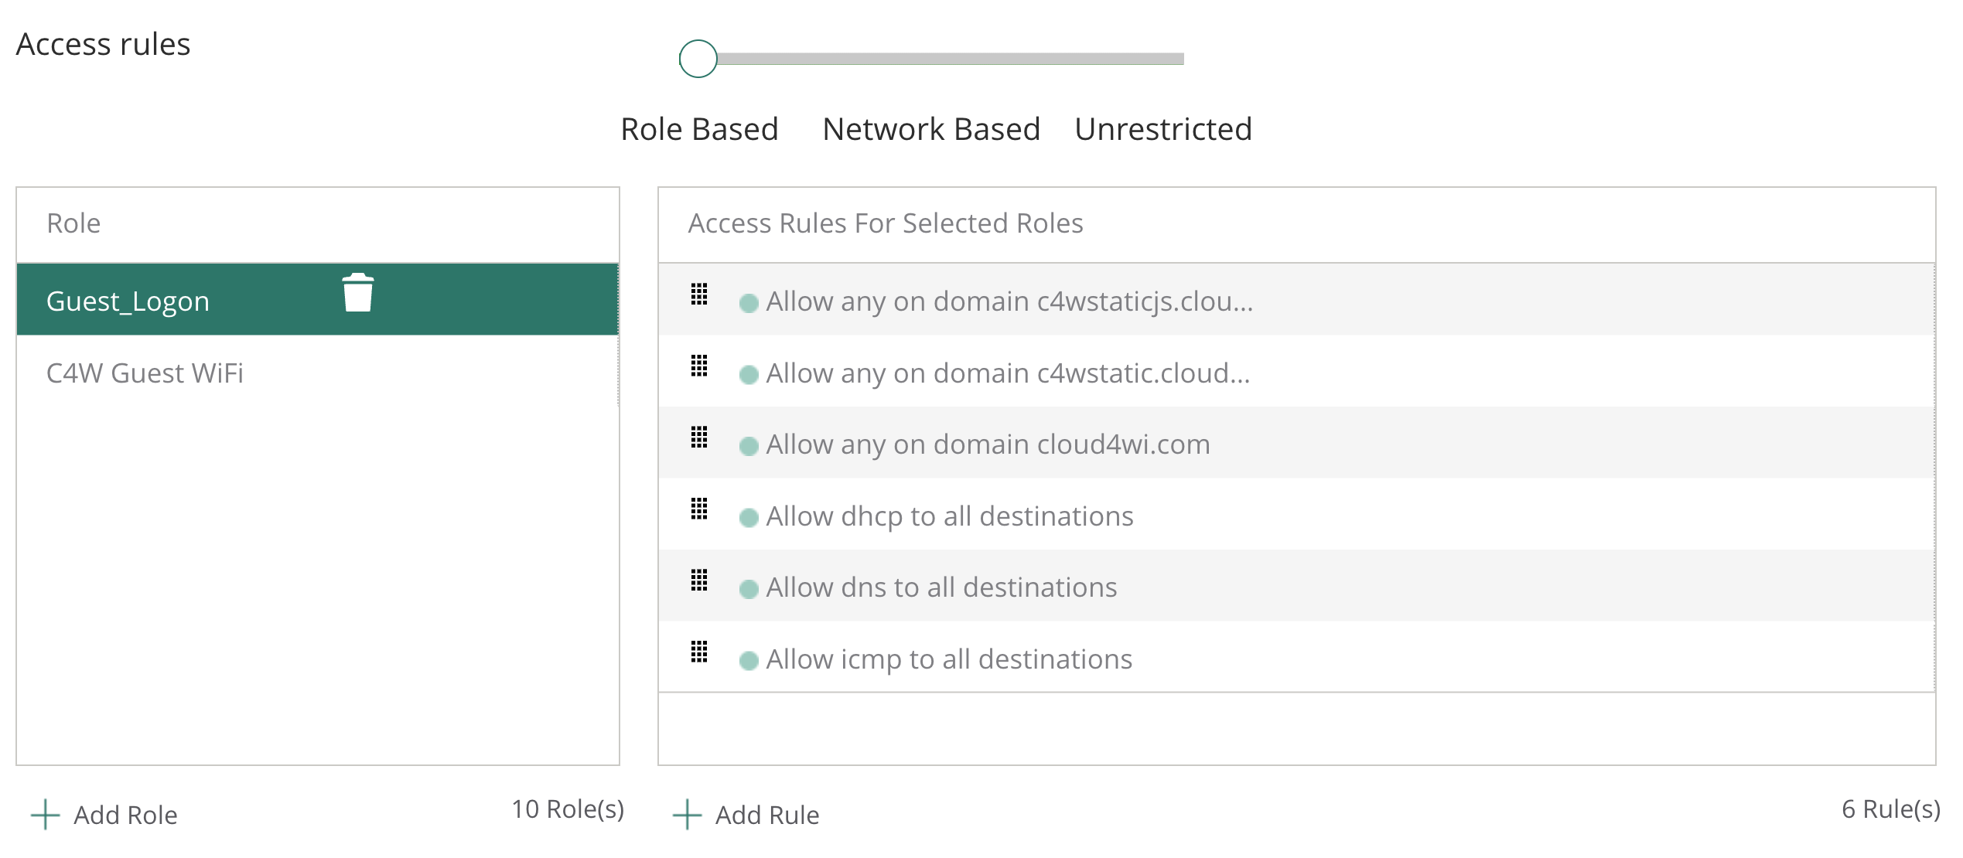
Task: Click Add Rule text
Action: (x=767, y=815)
